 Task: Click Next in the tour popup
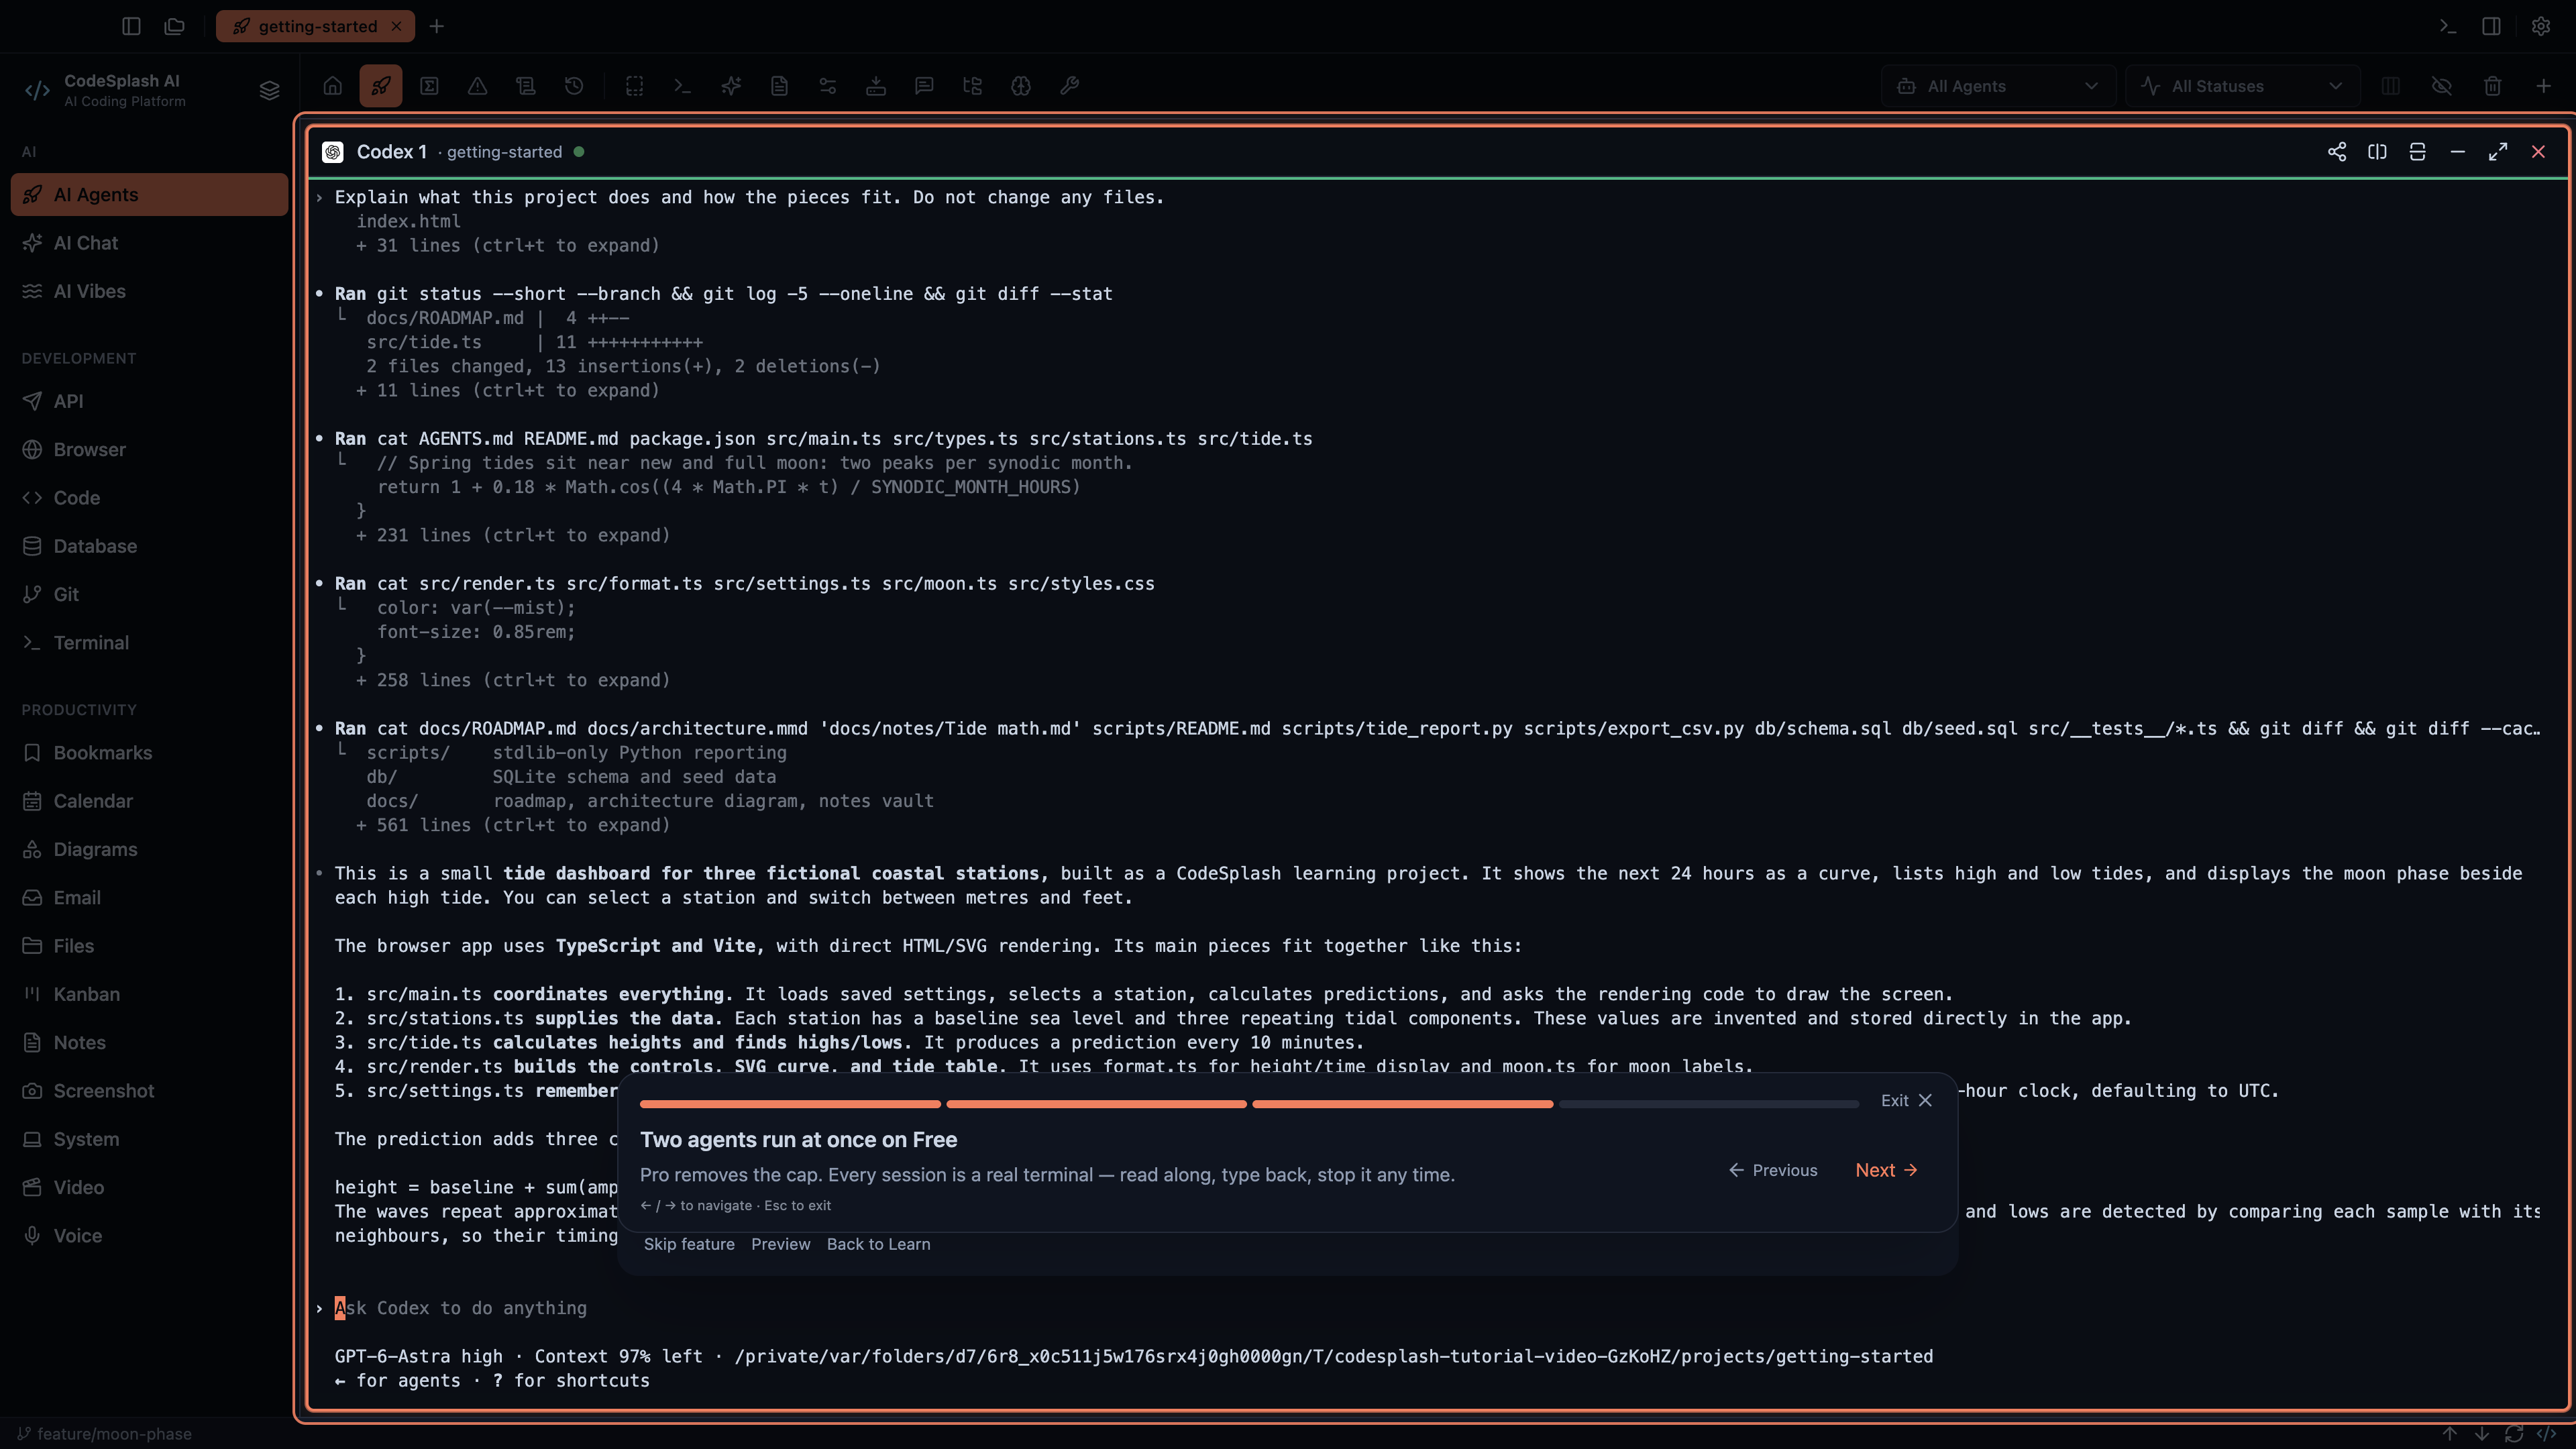(x=1886, y=1170)
